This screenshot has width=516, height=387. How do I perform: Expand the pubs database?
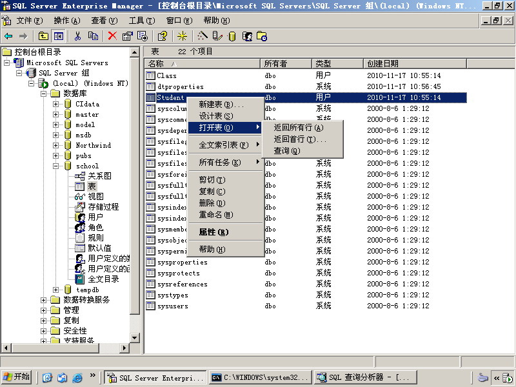pos(55,155)
